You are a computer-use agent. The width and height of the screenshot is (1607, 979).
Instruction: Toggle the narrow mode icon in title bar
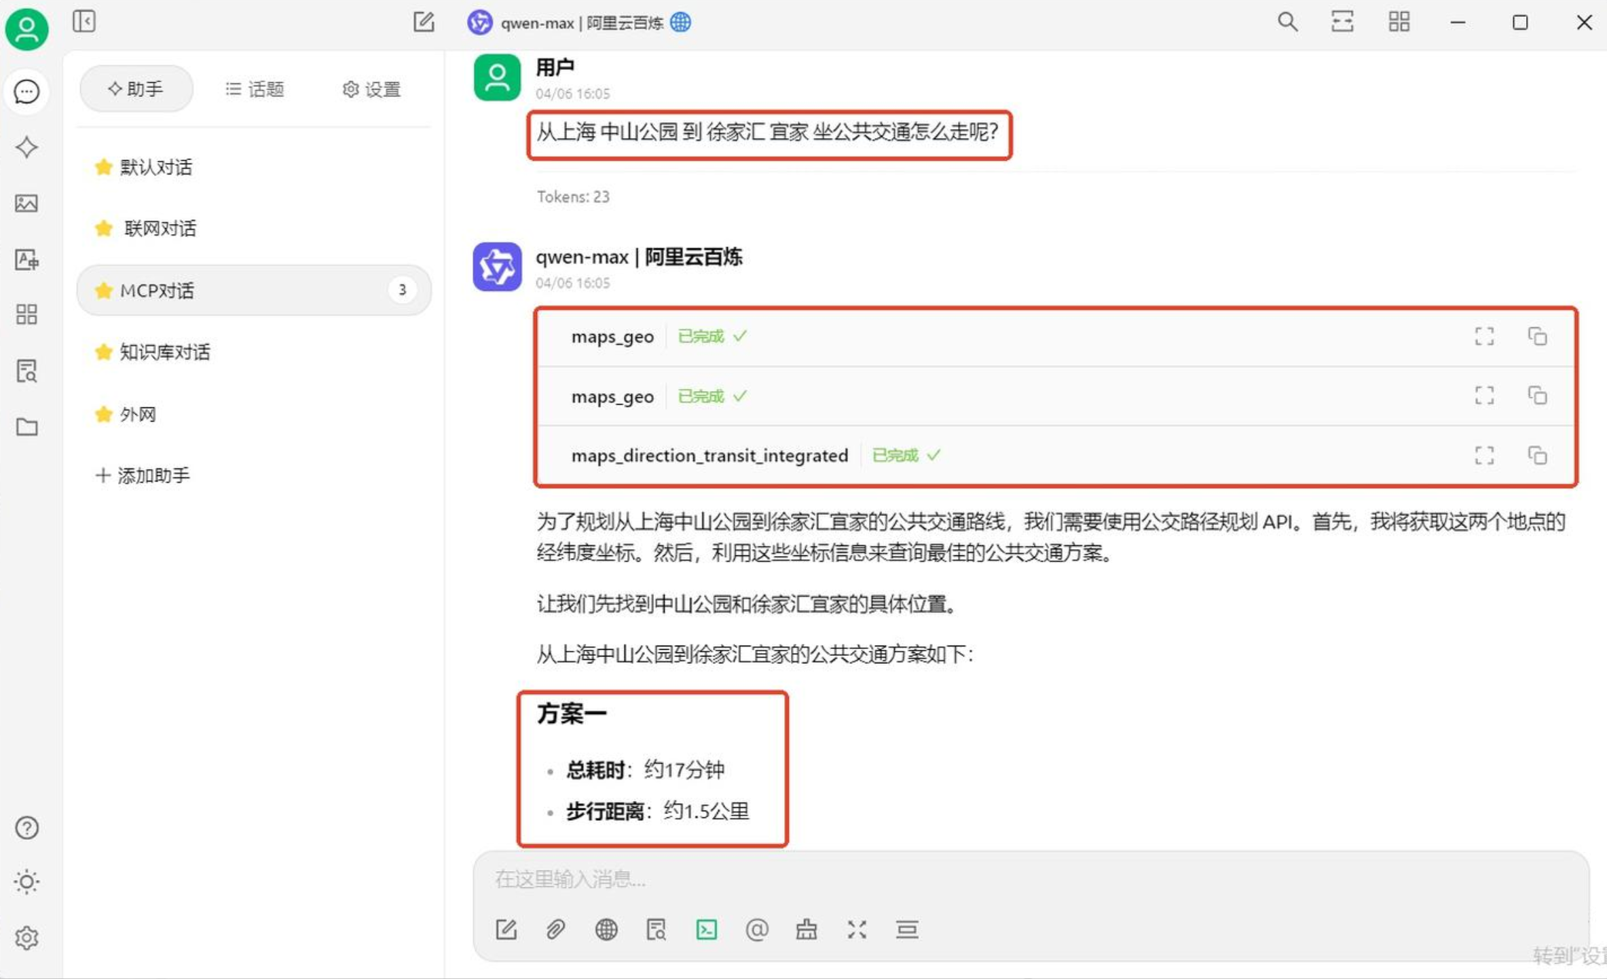tap(1342, 22)
